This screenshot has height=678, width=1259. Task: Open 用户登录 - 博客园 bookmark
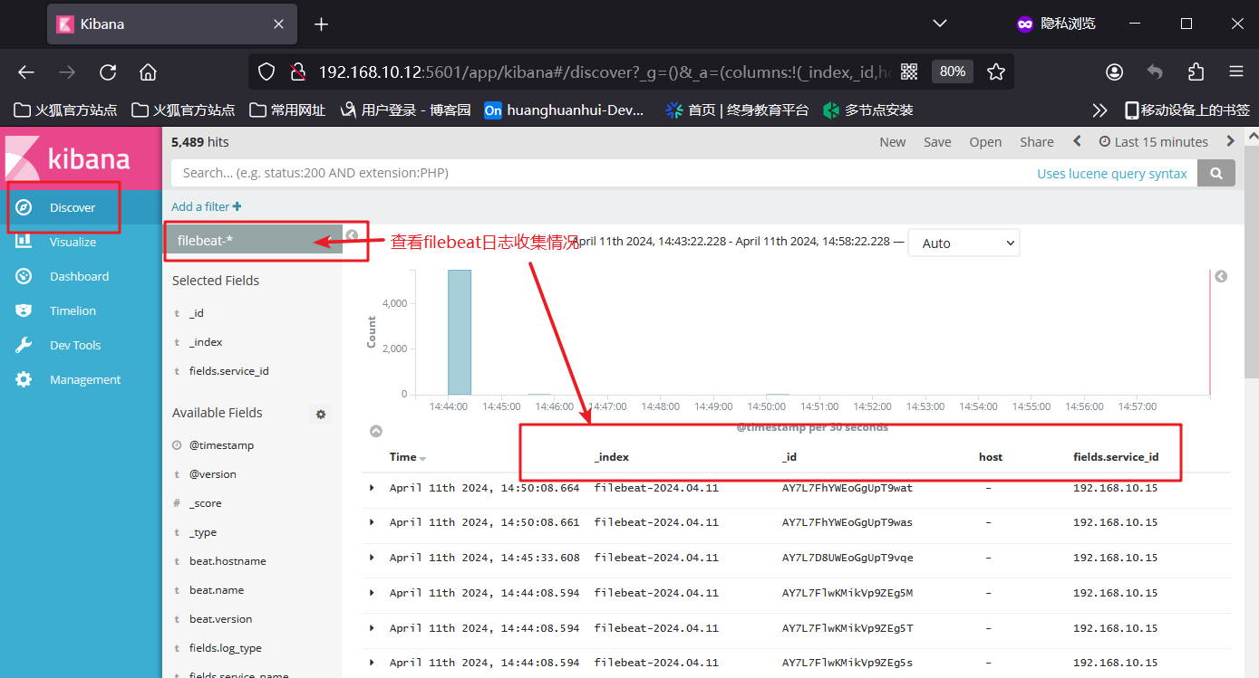405,110
